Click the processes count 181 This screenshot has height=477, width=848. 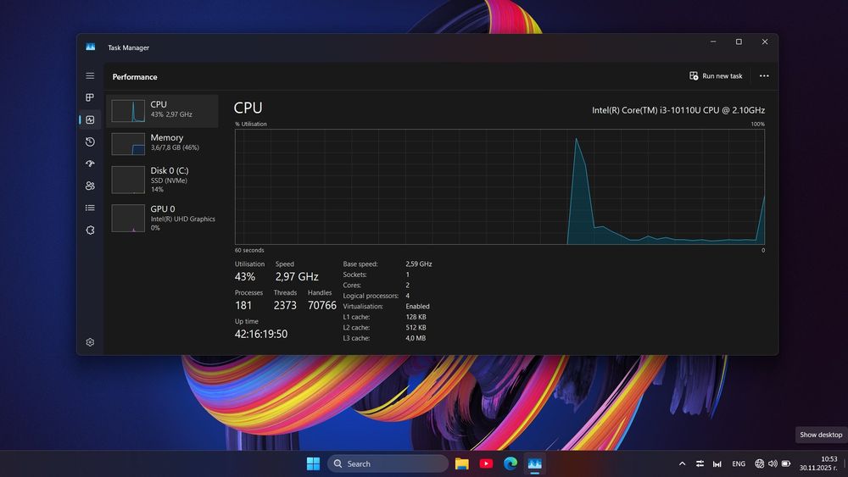pyautogui.click(x=243, y=305)
